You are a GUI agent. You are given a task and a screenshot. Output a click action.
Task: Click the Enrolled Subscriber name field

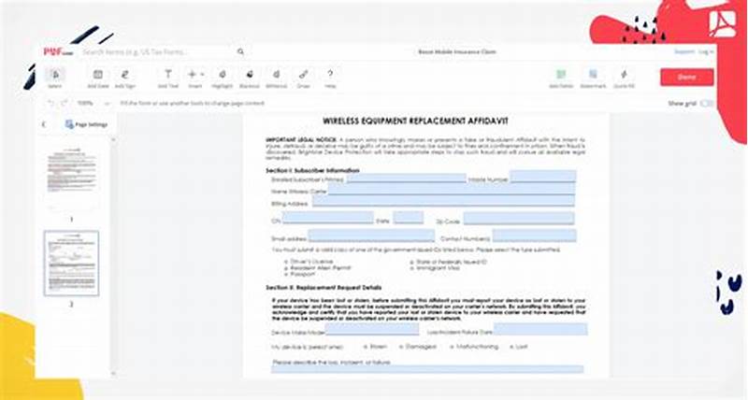(x=406, y=179)
